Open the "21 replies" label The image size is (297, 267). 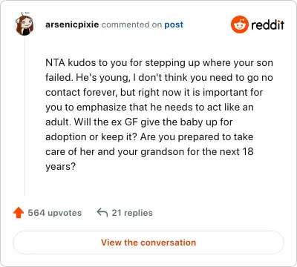(132, 213)
